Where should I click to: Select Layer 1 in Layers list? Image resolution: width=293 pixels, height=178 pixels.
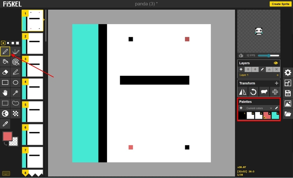tap(259, 75)
